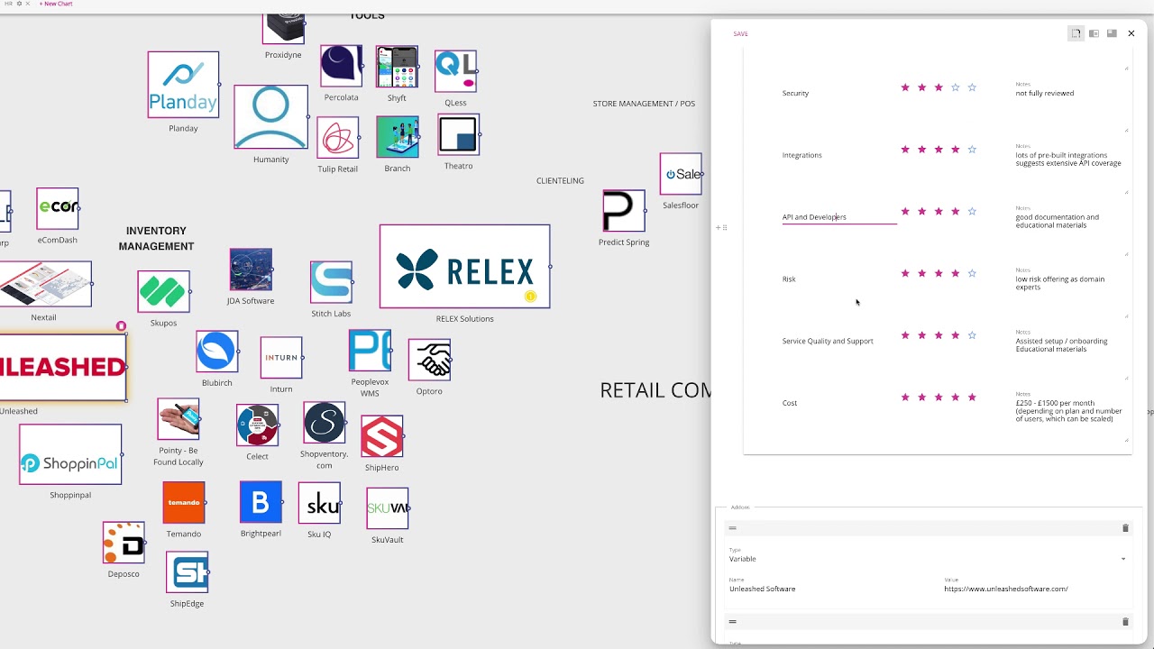Close the details side panel
This screenshot has height=649, width=1154.
(1131, 33)
